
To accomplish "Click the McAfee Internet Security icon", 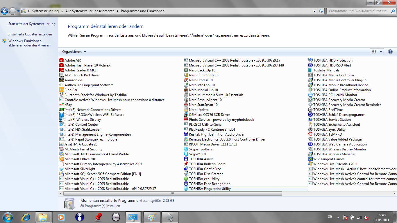I will coord(62,149).
